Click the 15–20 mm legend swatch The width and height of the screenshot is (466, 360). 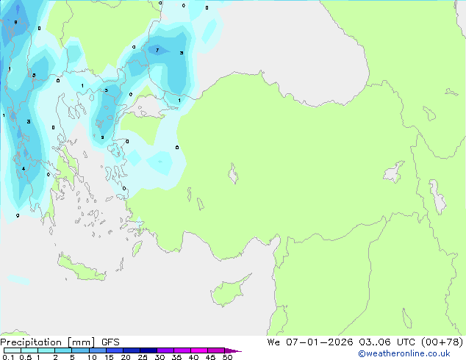coord(114,350)
